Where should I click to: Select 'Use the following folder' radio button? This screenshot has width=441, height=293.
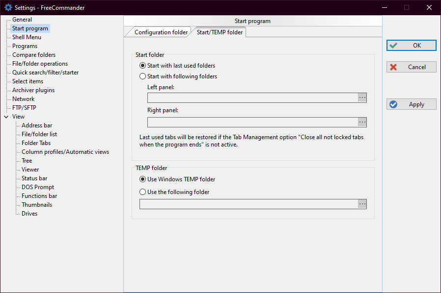(x=143, y=192)
